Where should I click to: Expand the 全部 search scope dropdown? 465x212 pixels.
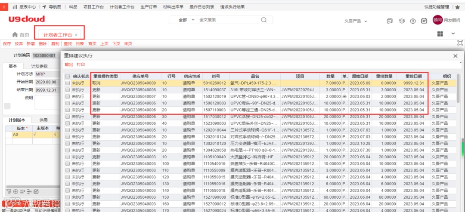coord(186,20)
